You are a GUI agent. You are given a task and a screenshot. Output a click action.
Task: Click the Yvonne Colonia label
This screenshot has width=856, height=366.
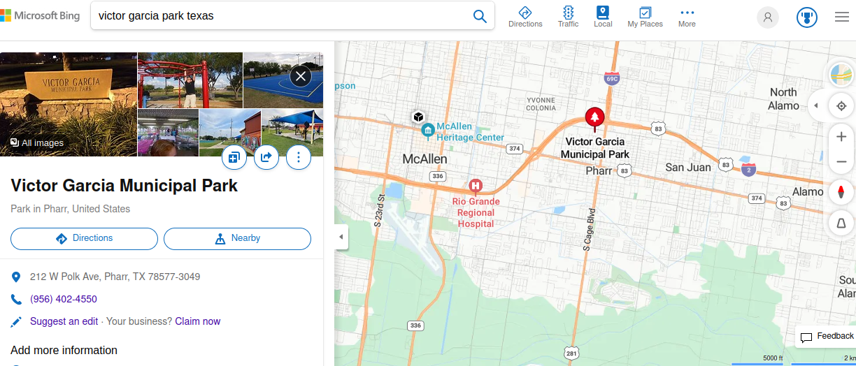click(541, 104)
